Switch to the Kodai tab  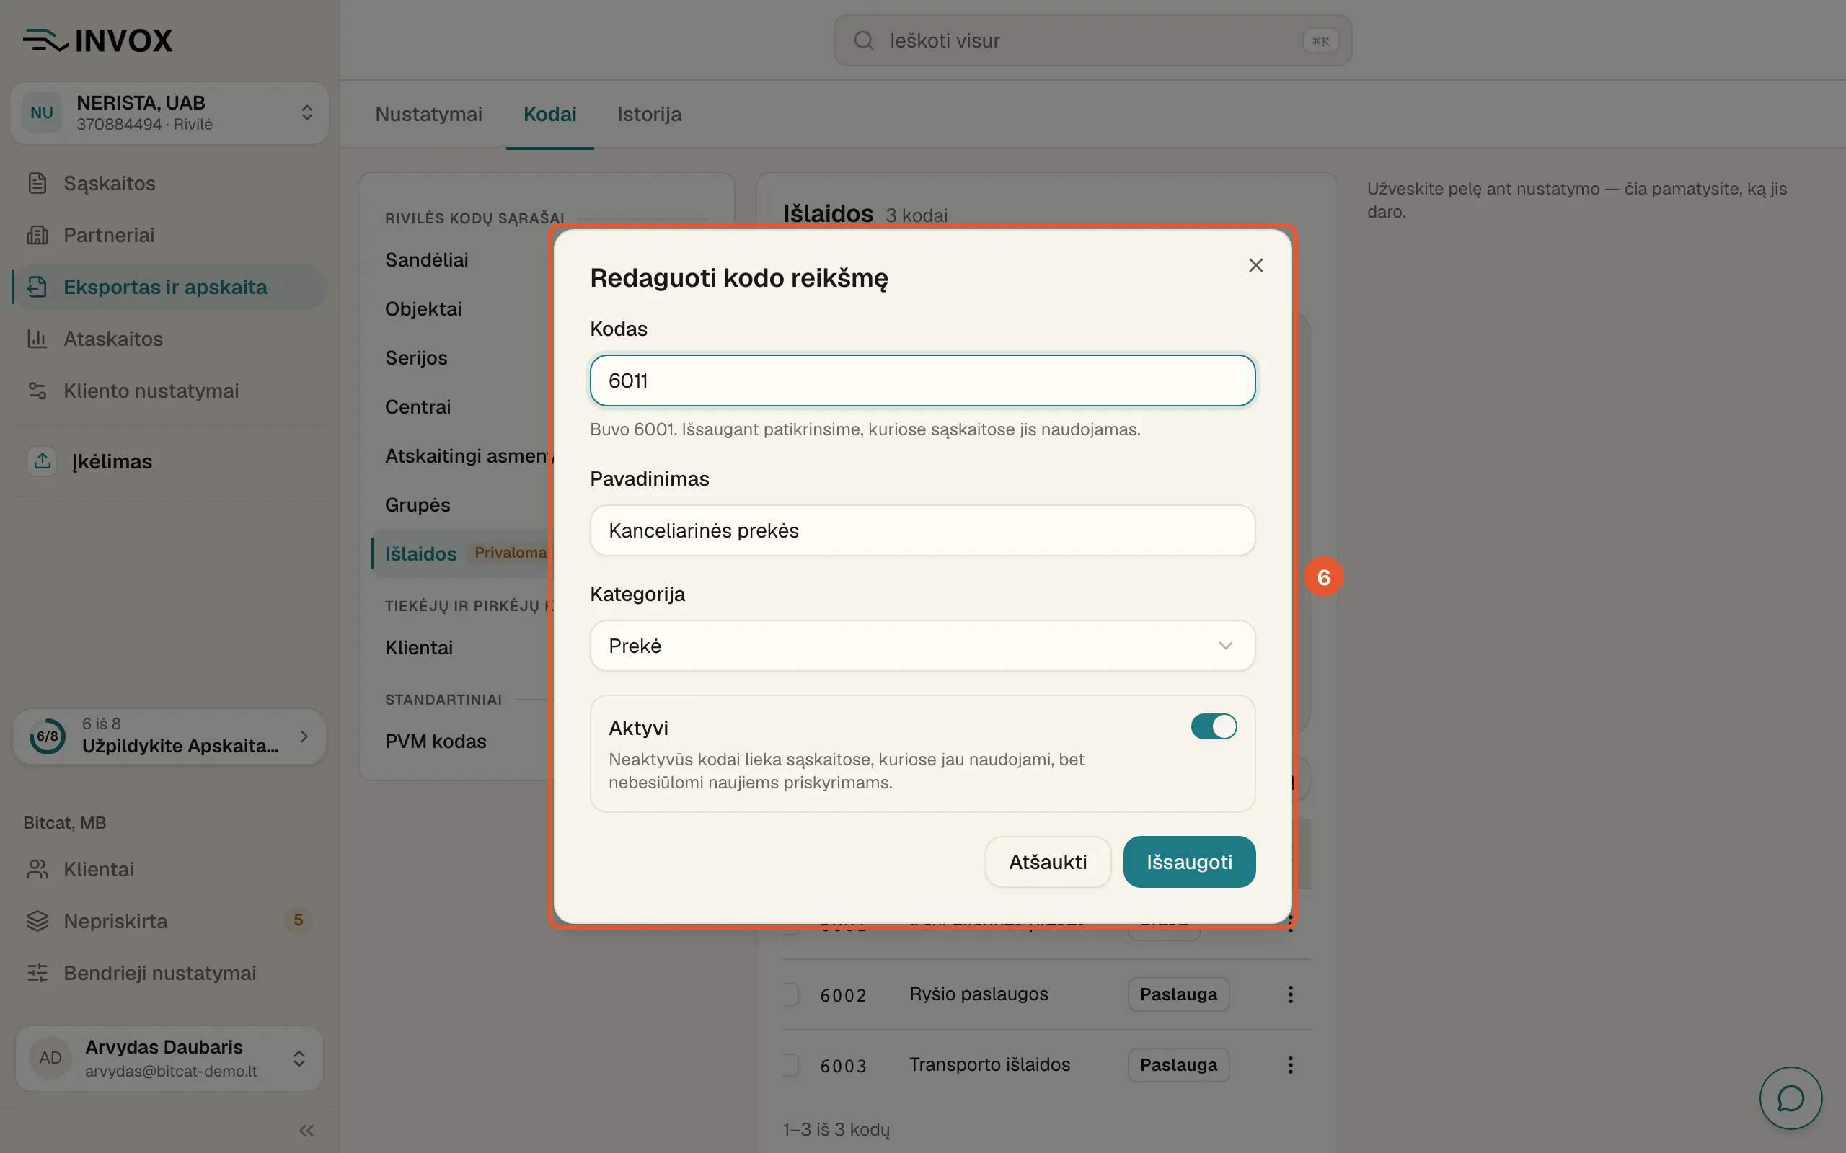tap(550, 115)
